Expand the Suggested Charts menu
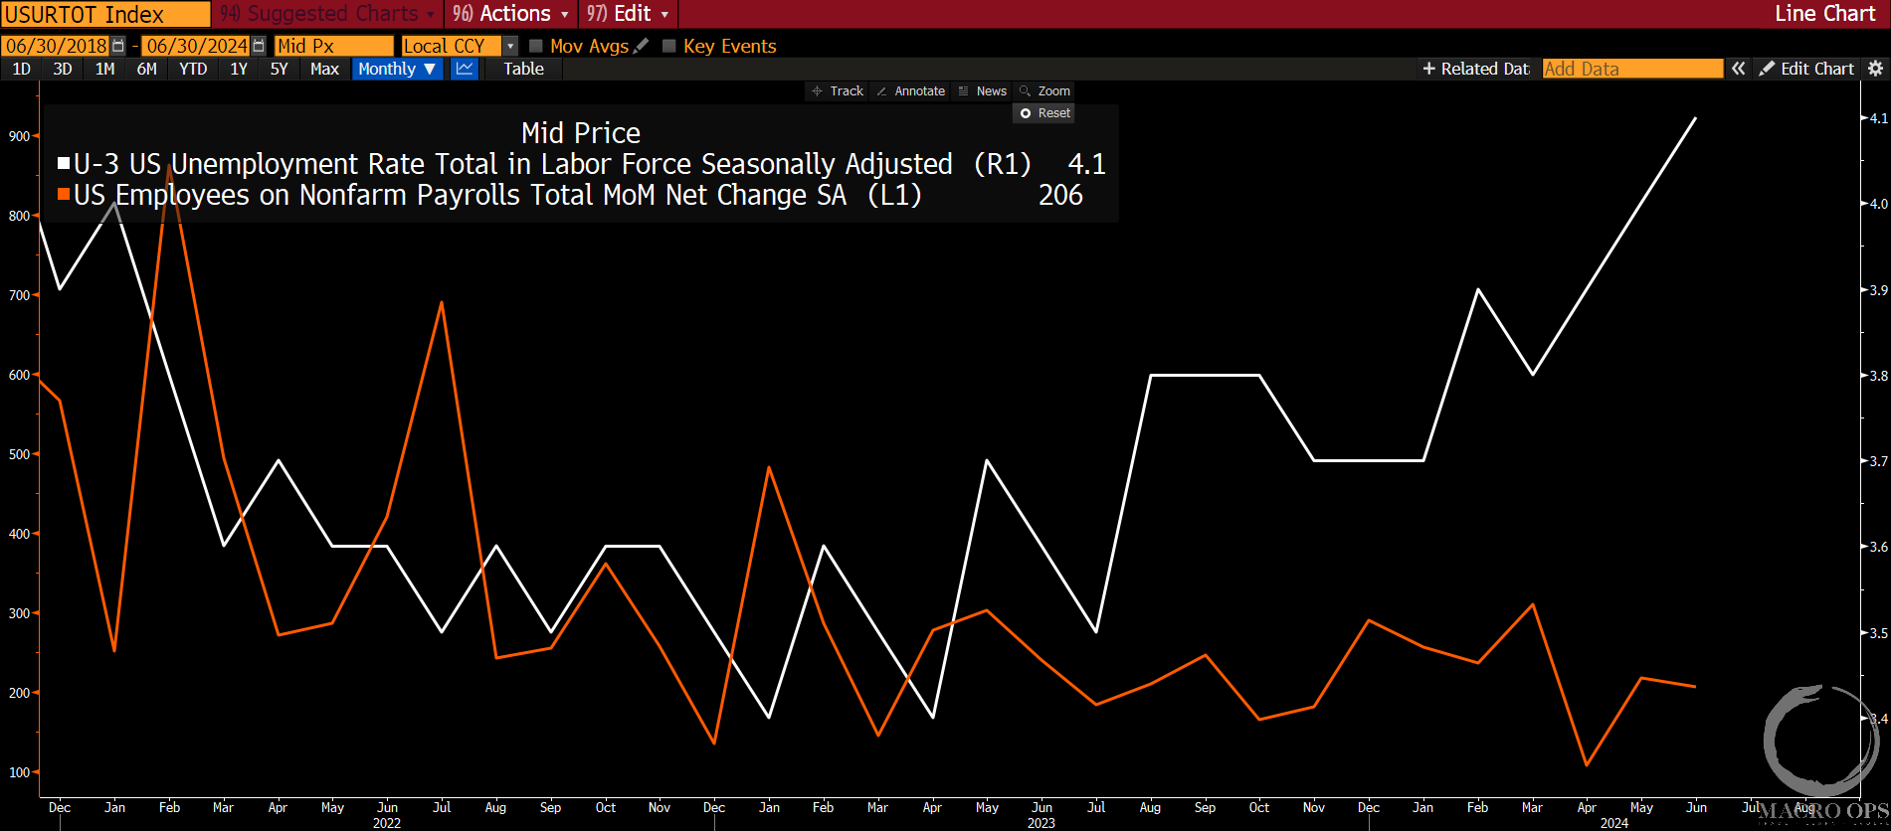The width and height of the screenshot is (1891, 831). [x=327, y=14]
